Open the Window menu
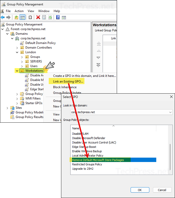This screenshot has height=198, width=175. pyautogui.click(x=44, y=11)
